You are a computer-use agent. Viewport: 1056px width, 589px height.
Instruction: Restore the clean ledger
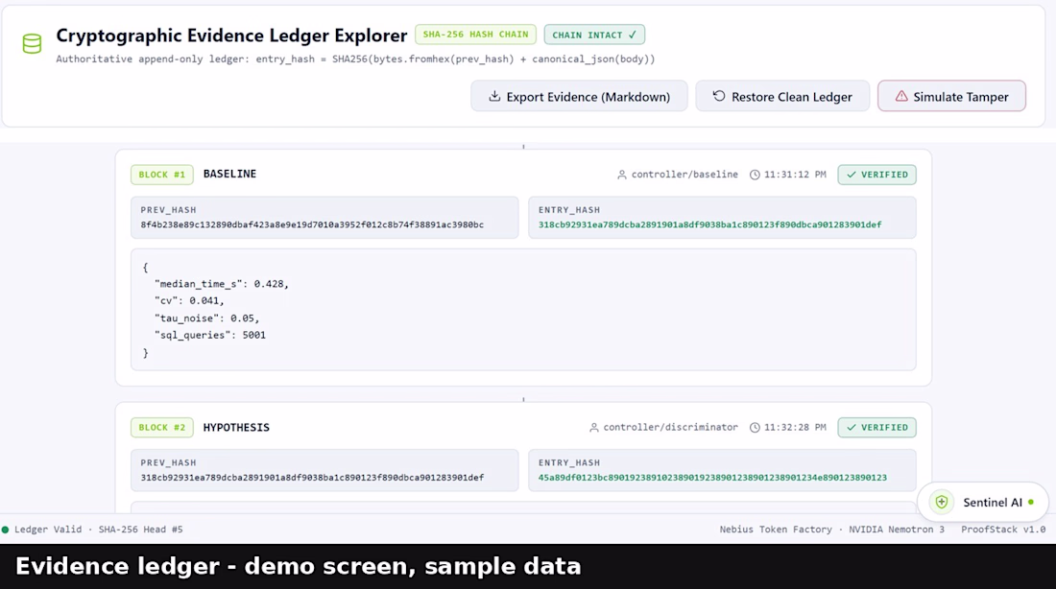782,96
